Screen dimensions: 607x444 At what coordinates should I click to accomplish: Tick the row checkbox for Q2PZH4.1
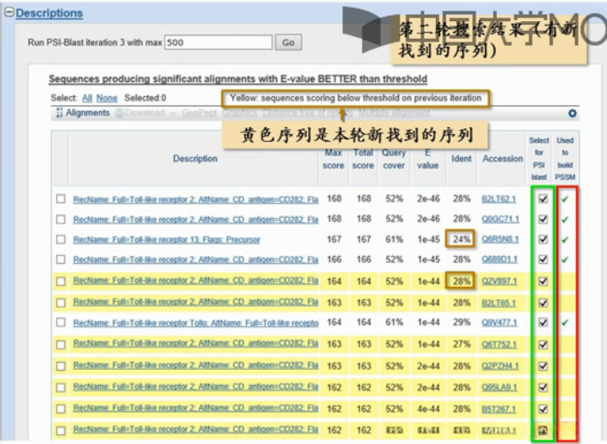[x=61, y=366]
